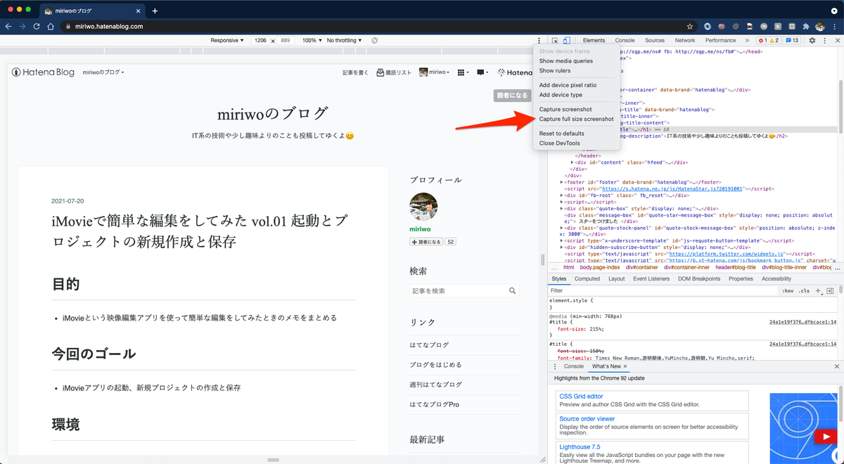Click browser back arrow

click(9, 26)
